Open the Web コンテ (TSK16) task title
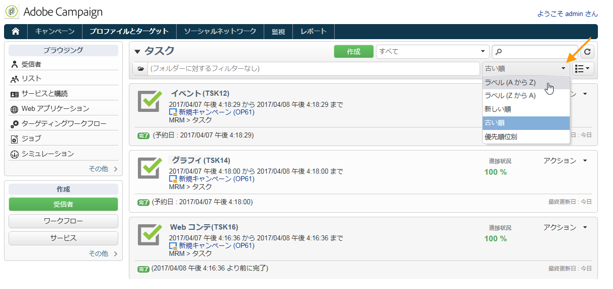 (x=204, y=227)
